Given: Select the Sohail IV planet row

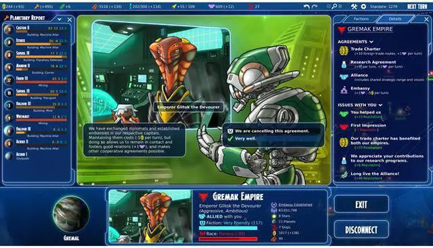Looking at the screenshot, I should coord(36,55).
